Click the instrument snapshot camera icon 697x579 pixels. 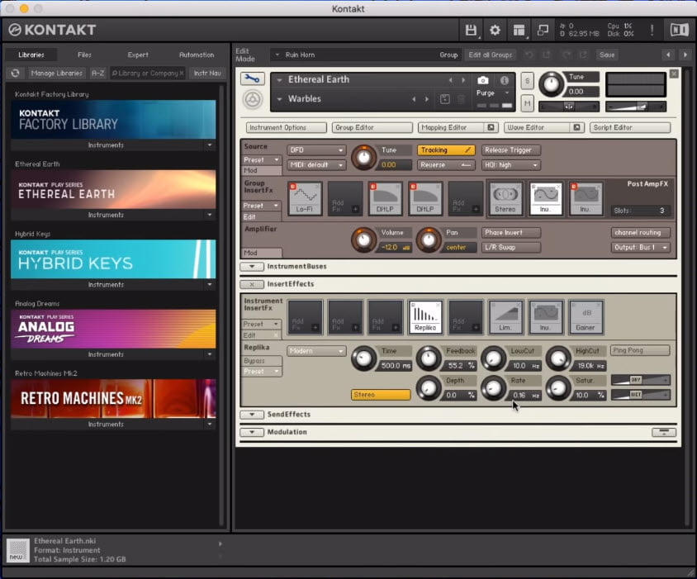(x=483, y=80)
